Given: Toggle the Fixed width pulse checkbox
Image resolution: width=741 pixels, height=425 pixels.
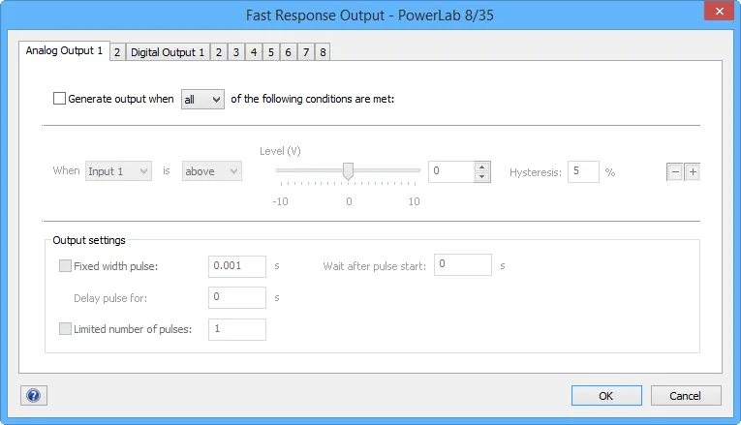Looking at the screenshot, I should [x=65, y=266].
